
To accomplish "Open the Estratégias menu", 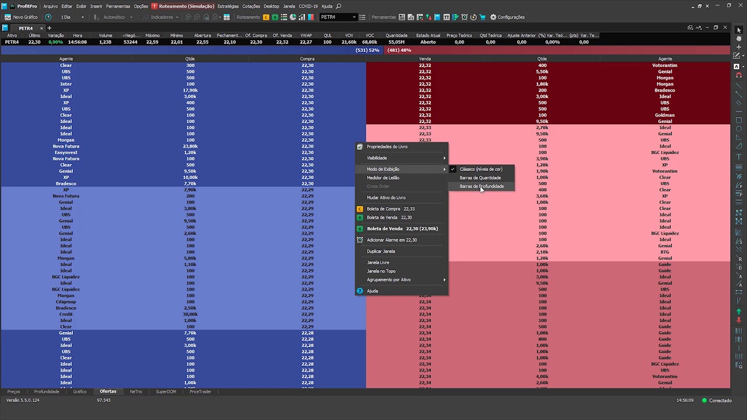I will point(228,6).
